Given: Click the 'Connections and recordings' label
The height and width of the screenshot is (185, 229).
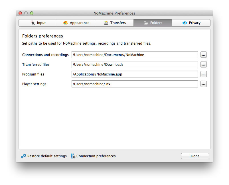Looking at the screenshot, I should 45,55.
